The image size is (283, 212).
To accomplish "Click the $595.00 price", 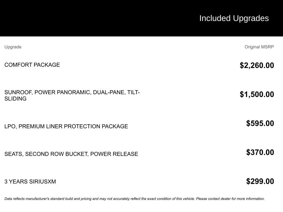I will coord(260,123).
